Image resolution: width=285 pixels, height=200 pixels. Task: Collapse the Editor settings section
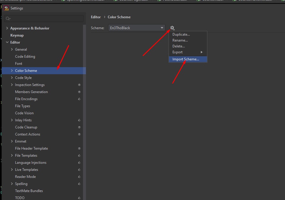click(x=7, y=42)
